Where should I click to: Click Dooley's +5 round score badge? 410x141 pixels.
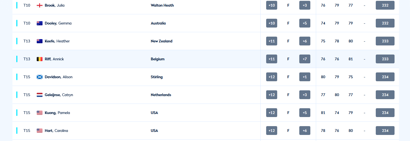(x=305, y=23)
